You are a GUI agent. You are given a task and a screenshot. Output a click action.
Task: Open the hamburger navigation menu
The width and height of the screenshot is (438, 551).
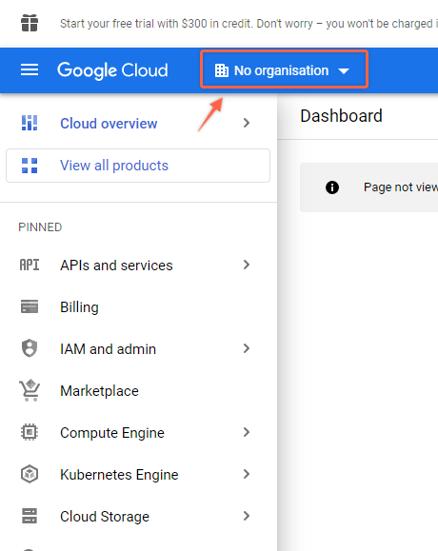coord(30,69)
